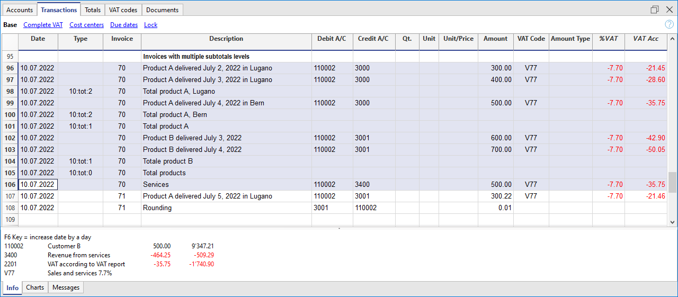Click the vertical scrollbar thumb

pyautogui.click(x=672, y=182)
